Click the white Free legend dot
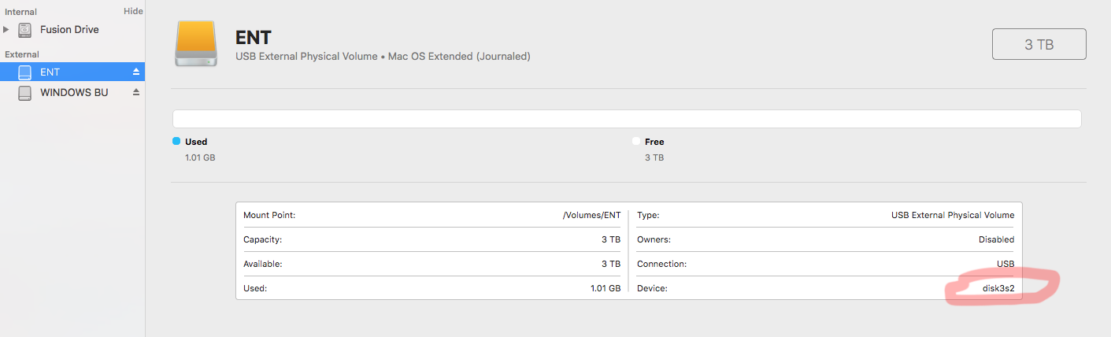 [x=636, y=142]
